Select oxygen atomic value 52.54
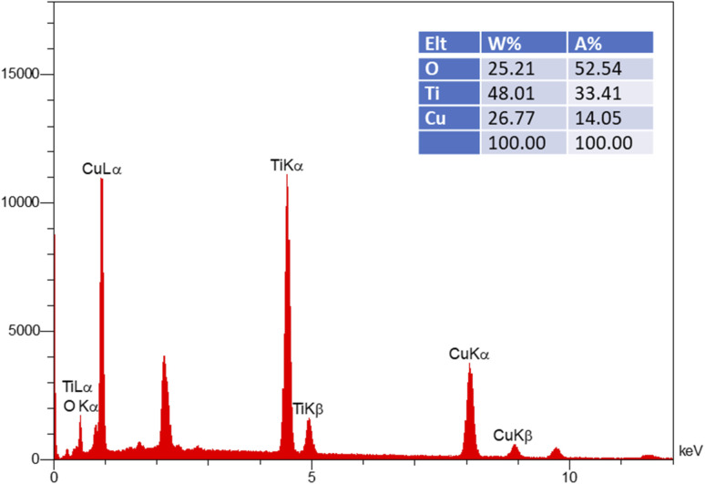705x484 pixels. pyautogui.click(x=598, y=69)
